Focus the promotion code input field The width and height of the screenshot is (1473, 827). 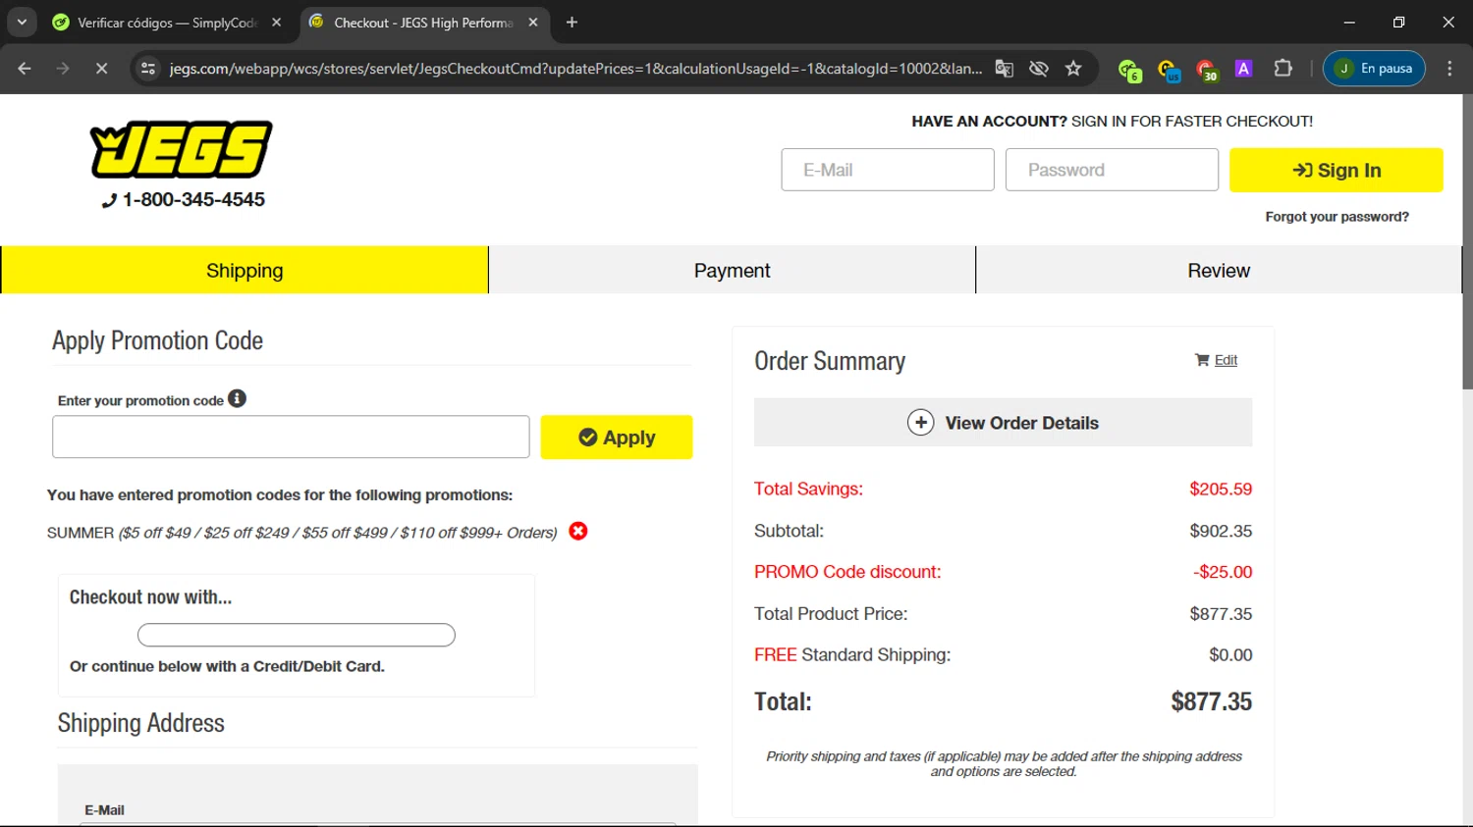coord(291,438)
